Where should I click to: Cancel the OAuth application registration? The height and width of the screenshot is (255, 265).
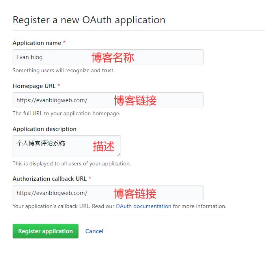94,231
